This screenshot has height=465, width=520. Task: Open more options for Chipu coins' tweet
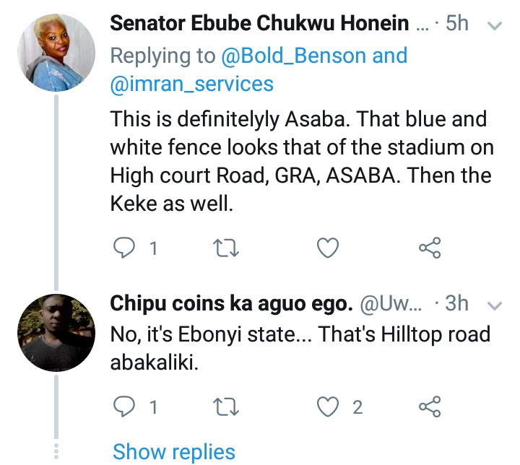pyautogui.click(x=495, y=306)
